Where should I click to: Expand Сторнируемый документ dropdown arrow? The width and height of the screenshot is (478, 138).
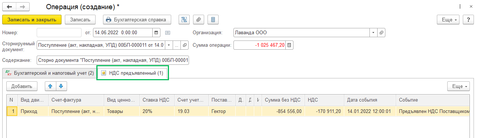coord(169,45)
